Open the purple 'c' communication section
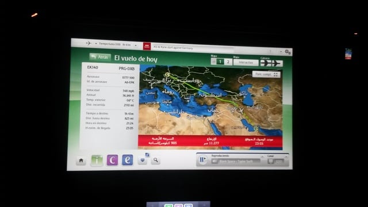The height and width of the screenshot is (207, 368). tap(112, 160)
